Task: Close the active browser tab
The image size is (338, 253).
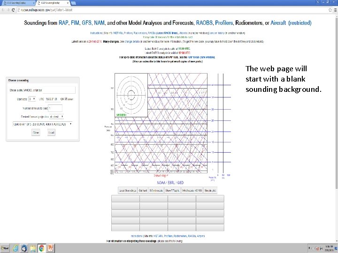Action: [68, 3]
